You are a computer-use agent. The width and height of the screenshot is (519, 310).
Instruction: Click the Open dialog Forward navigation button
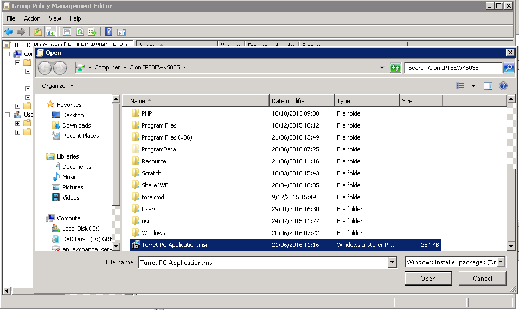pos(60,68)
